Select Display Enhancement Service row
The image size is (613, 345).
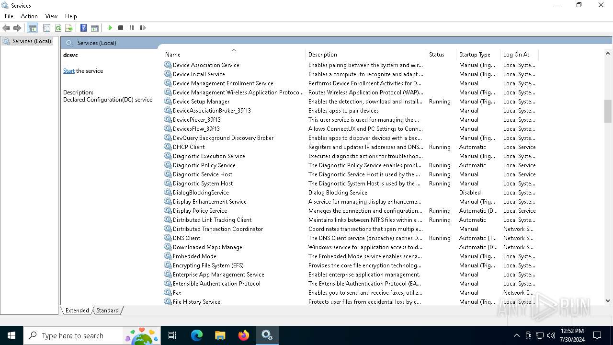pyautogui.click(x=350, y=202)
